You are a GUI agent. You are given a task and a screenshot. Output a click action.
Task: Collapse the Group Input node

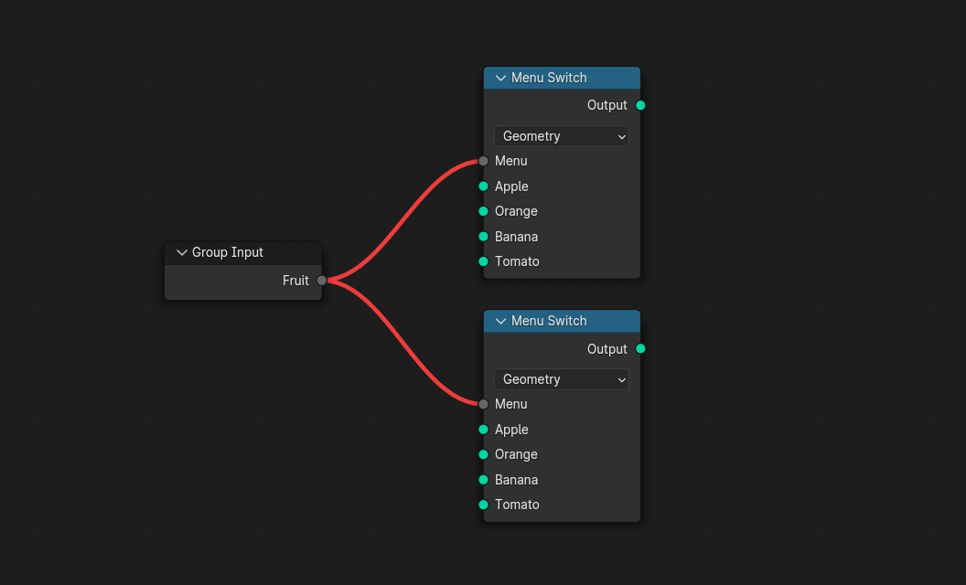click(x=182, y=252)
